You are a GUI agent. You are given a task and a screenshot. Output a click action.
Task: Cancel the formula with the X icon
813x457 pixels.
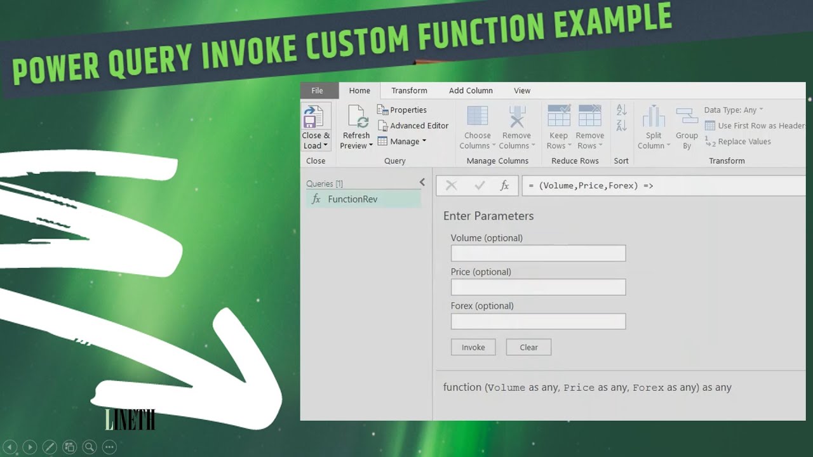pyautogui.click(x=451, y=185)
